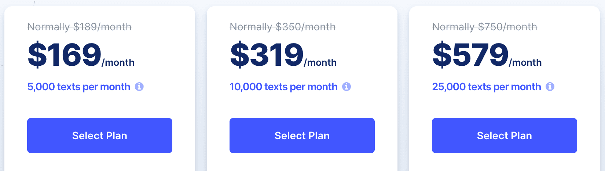Follow the 25,000 texts per month link

(487, 87)
